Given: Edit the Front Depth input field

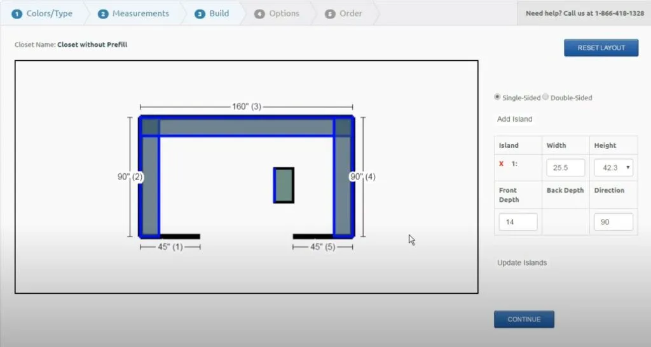Looking at the screenshot, I should pos(518,222).
